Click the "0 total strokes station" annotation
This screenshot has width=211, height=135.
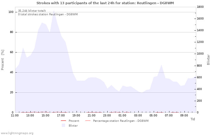[48, 14]
